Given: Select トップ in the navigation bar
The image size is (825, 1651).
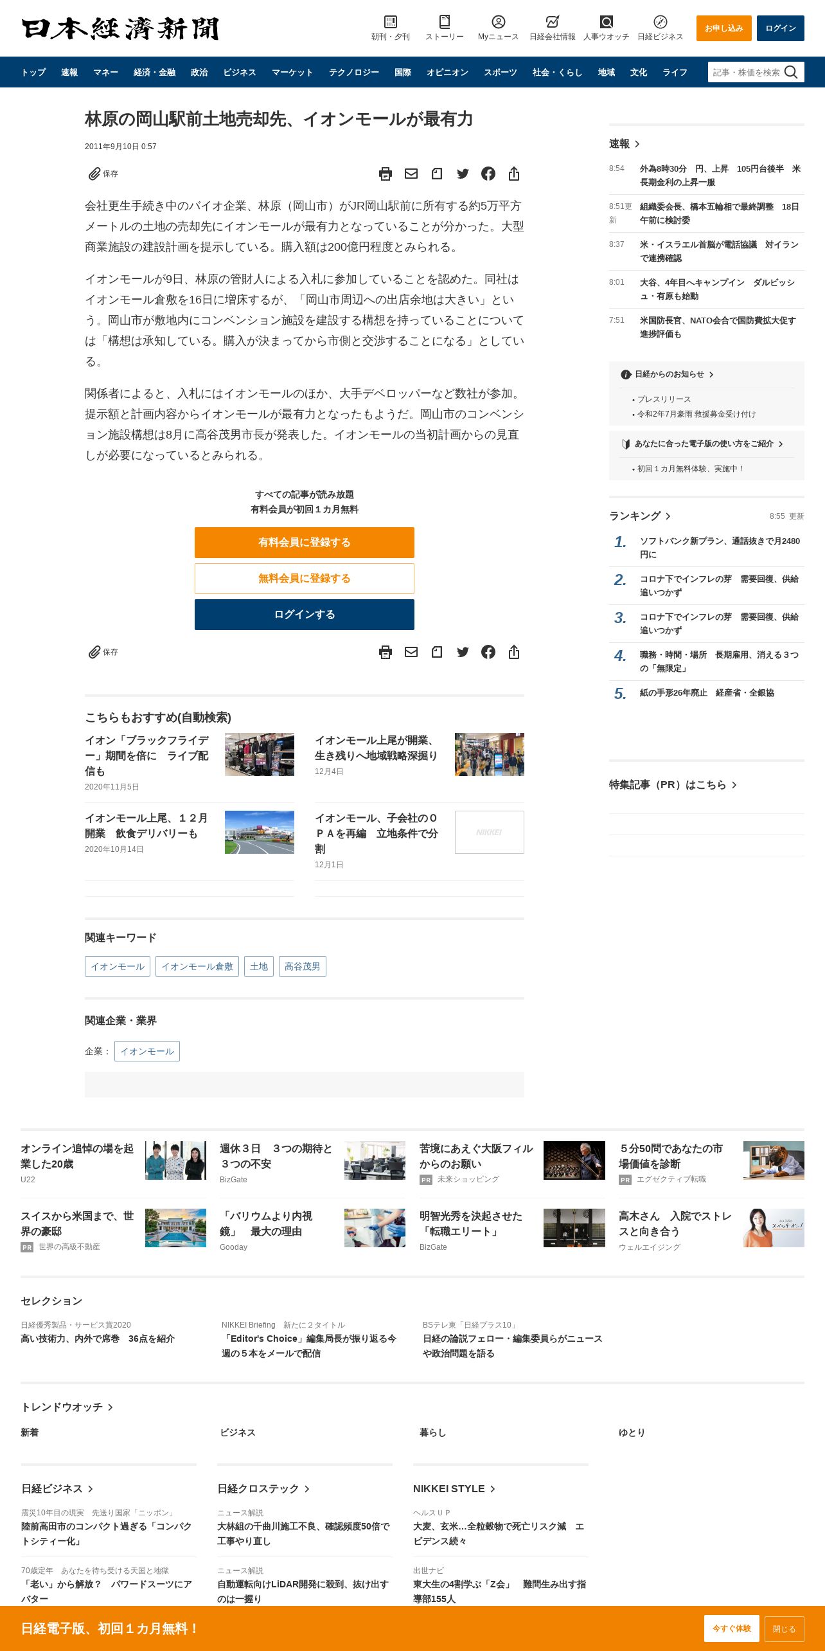Looking at the screenshot, I should pos(33,72).
